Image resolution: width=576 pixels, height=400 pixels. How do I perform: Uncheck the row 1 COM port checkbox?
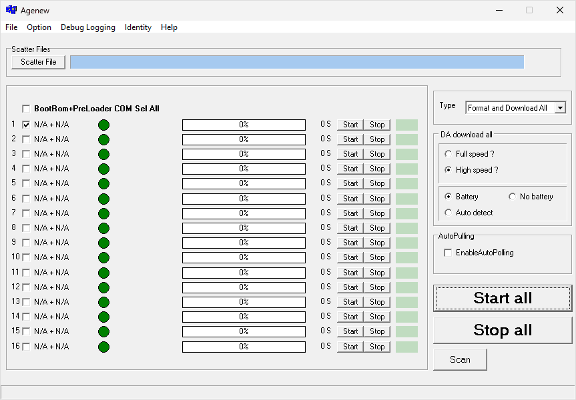(26, 125)
